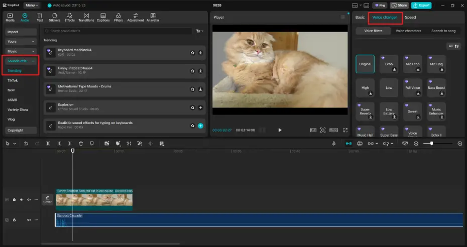This screenshot has height=247, width=467.
Task: Open the Transitions panel
Action: (x=86, y=18)
